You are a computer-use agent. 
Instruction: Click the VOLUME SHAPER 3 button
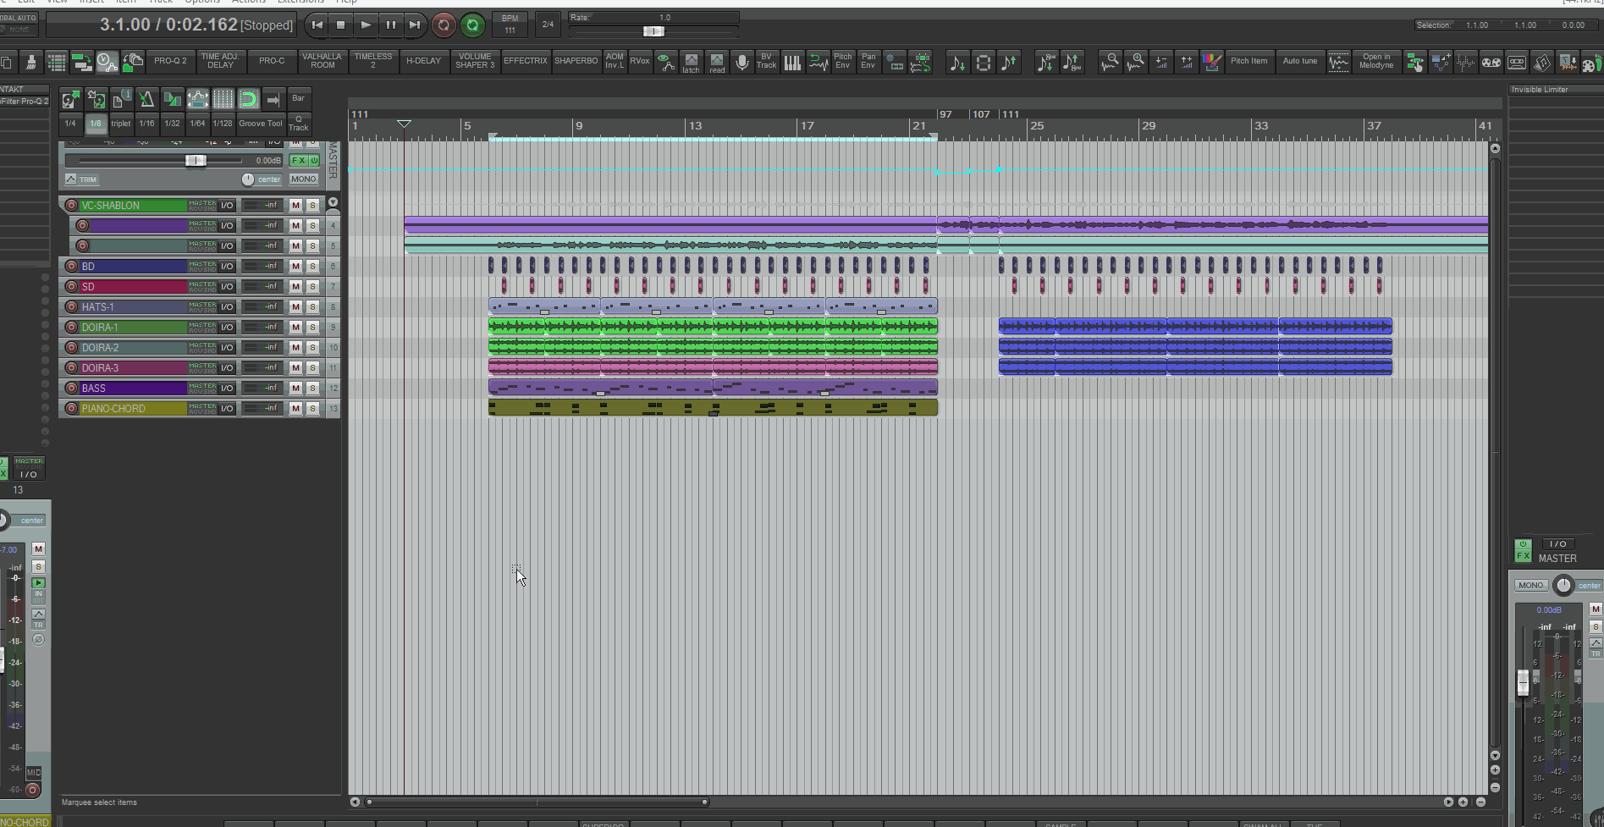click(x=475, y=61)
